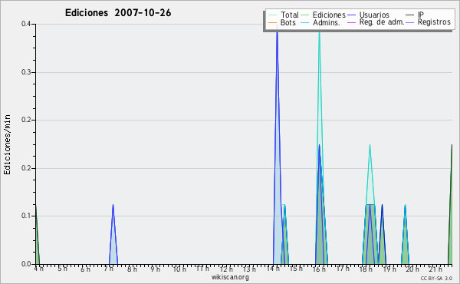460x284 pixels.
Task: Click the Usuarios blue legend line
Action: pyautogui.click(x=351, y=15)
